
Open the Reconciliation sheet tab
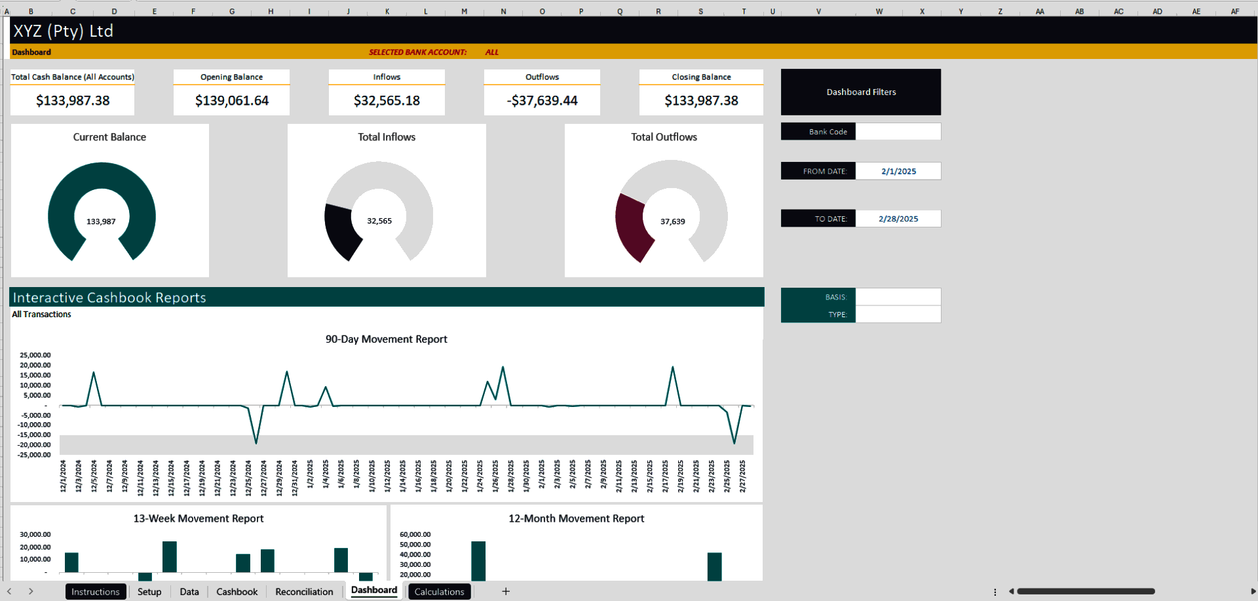coord(304,591)
